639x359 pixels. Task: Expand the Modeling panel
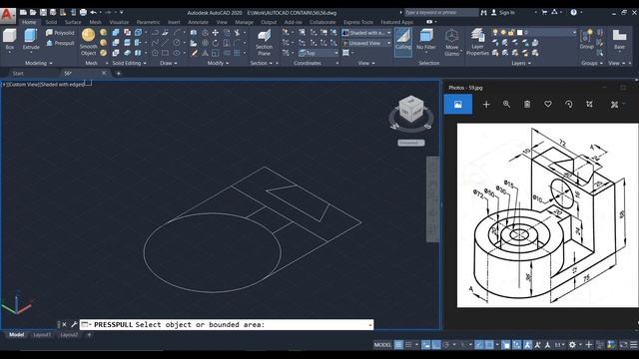pos(39,63)
